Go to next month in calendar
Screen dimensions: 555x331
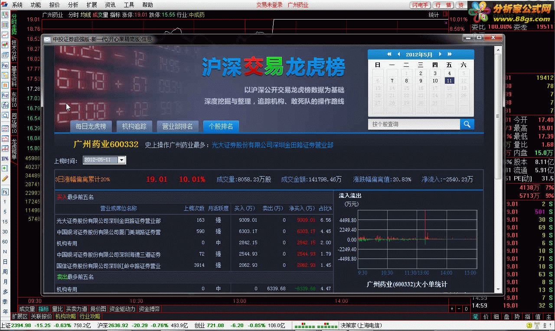tap(440, 54)
